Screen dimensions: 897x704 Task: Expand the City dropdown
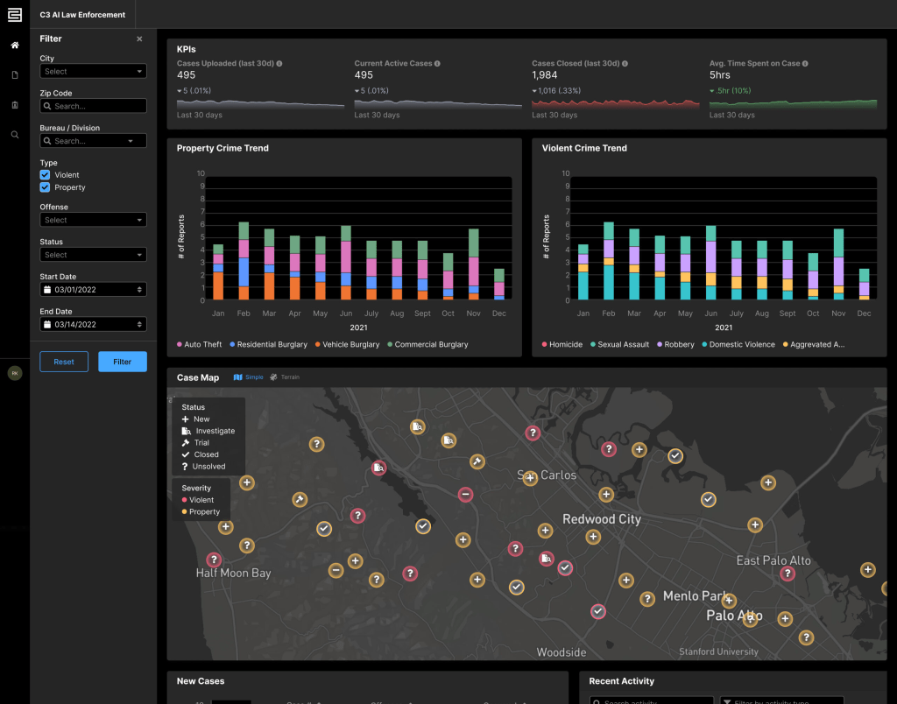(x=93, y=72)
